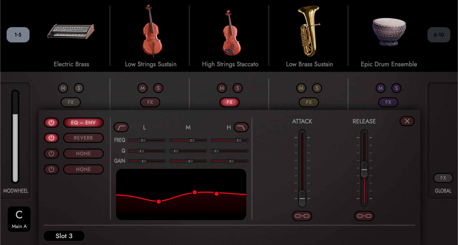
Task: Open FX for Low Brass Sustain
Action: pyautogui.click(x=309, y=102)
